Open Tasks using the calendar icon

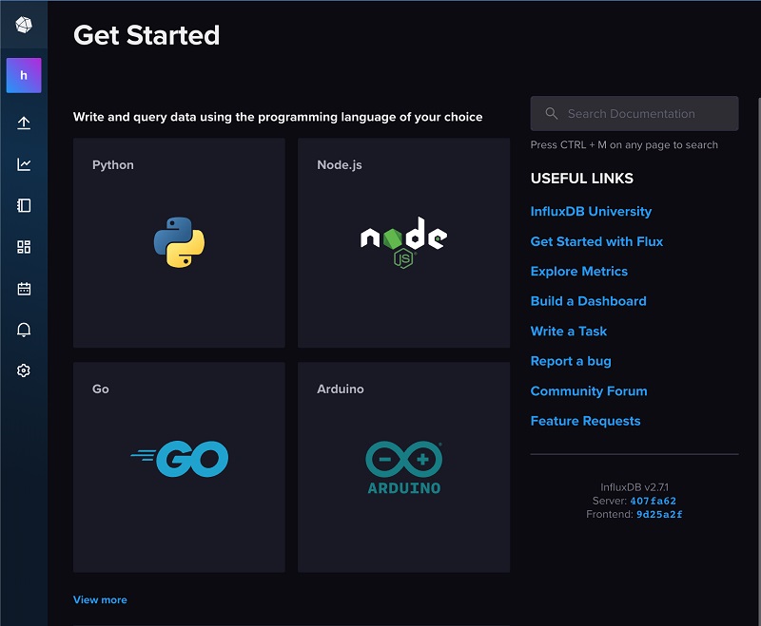[x=23, y=289]
